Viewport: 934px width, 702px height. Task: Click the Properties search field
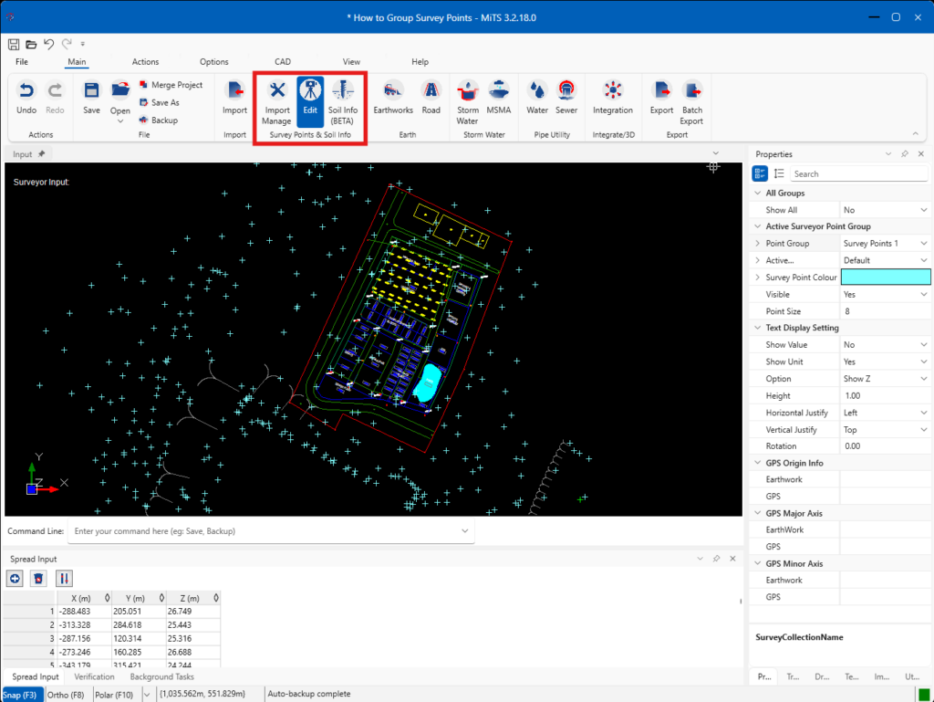click(x=858, y=174)
